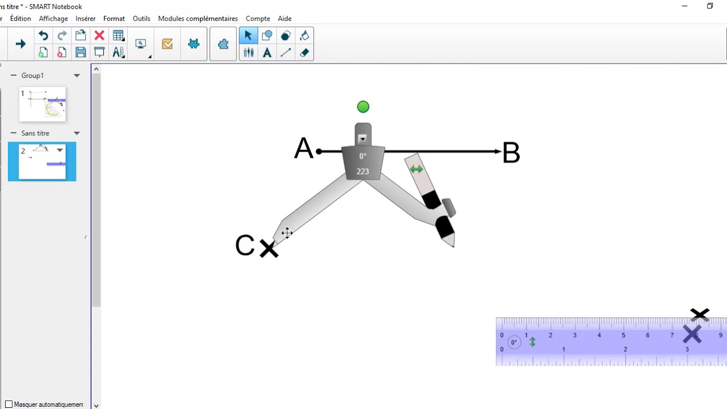The width and height of the screenshot is (727, 409).
Task: Click the compass 0° angle value
Action: pyautogui.click(x=362, y=156)
